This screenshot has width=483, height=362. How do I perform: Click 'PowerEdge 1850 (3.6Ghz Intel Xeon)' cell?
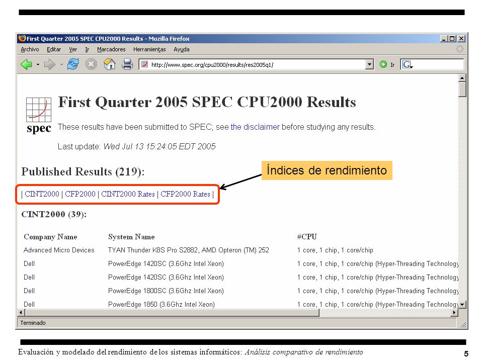point(162,304)
